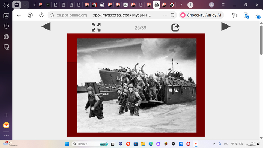
Task: Show hidden system tray icons
Action: pyautogui.click(x=214, y=144)
